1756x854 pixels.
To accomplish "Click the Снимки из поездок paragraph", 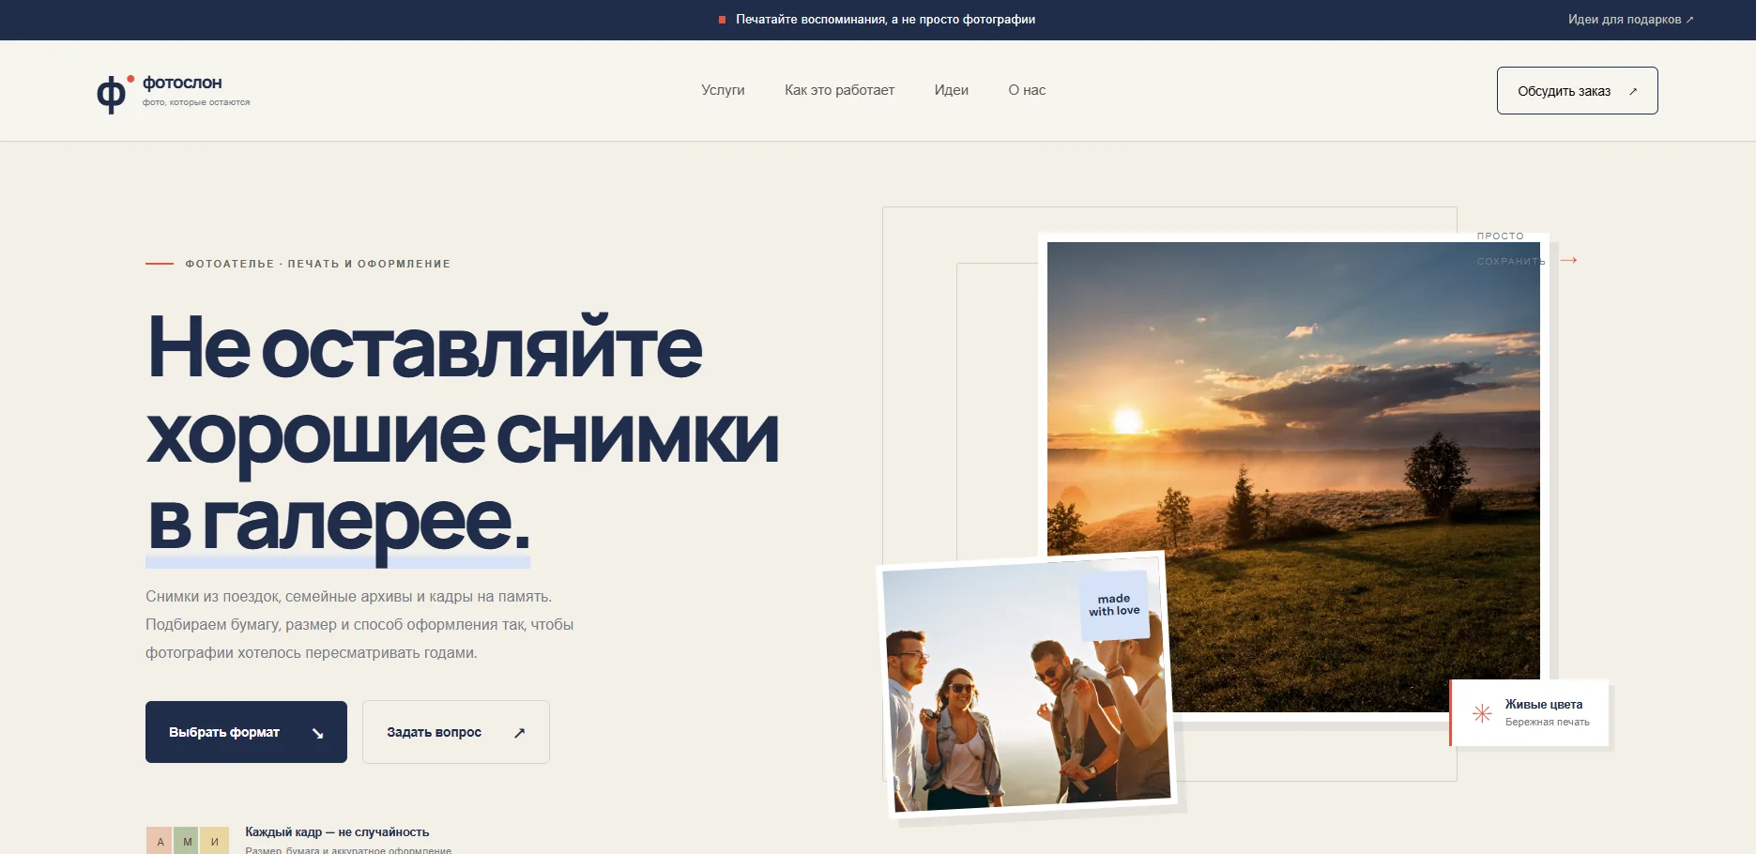I will coord(359,625).
